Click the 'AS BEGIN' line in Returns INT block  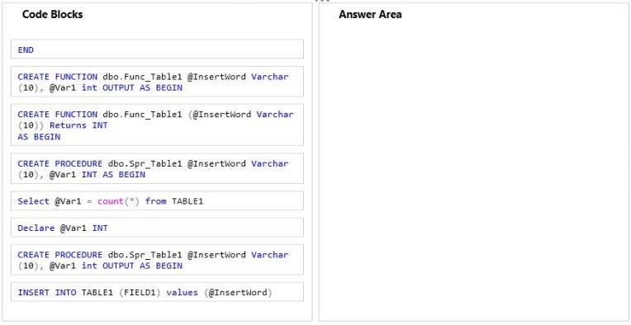[39, 137]
